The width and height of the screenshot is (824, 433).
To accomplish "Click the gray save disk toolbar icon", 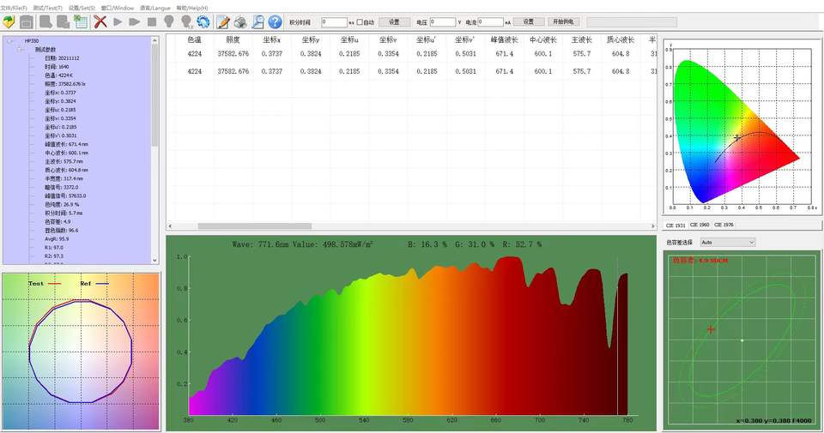I will click(x=27, y=22).
